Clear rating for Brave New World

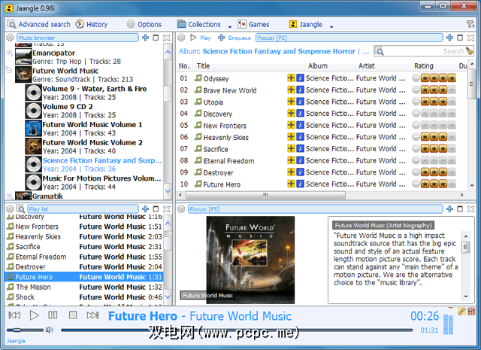pyautogui.click(x=416, y=90)
